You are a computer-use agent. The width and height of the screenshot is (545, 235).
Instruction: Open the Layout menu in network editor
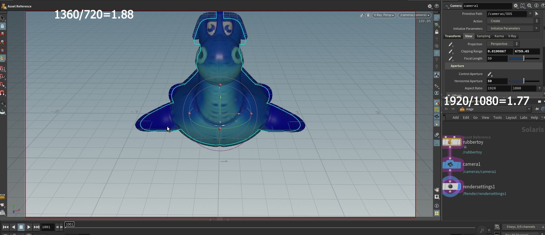coord(511,118)
